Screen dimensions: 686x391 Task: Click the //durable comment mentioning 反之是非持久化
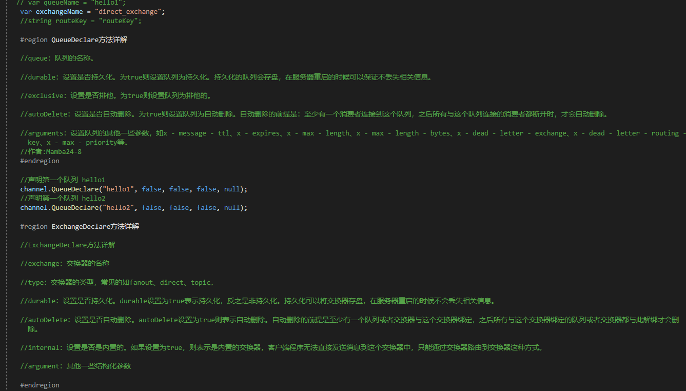point(258,301)
